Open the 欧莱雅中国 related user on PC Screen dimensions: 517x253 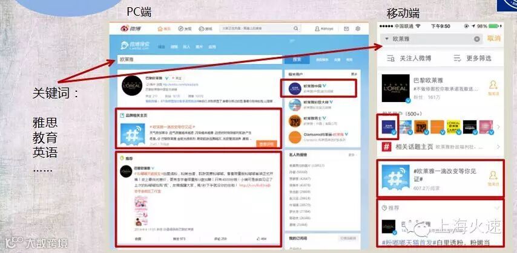318,88
